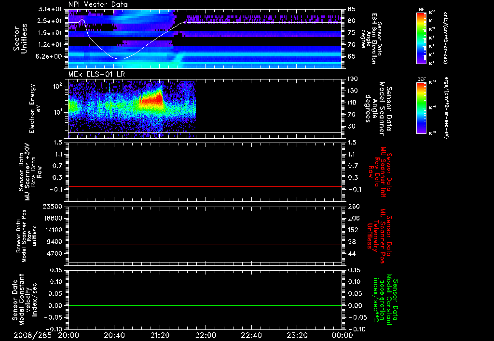Select the NF color scale bar

pyautogui.click(x=422, y=38)
